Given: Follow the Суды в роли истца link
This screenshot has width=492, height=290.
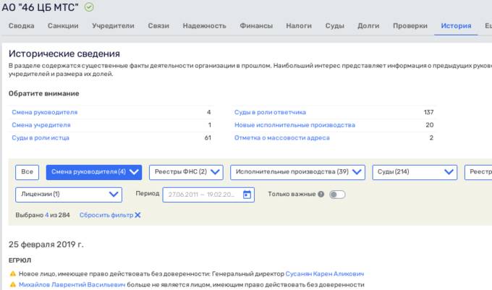Looking at the screenshot, I should click(41, 138).
